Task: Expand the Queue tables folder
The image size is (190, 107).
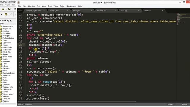Action: [7, 57]
